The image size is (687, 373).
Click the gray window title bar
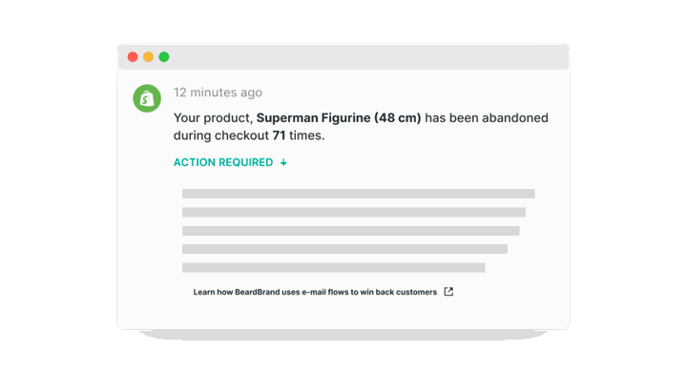343,57
